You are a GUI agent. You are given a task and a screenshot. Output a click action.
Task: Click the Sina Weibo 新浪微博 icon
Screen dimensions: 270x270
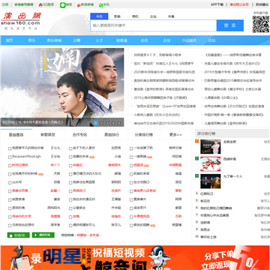point(79,4)
